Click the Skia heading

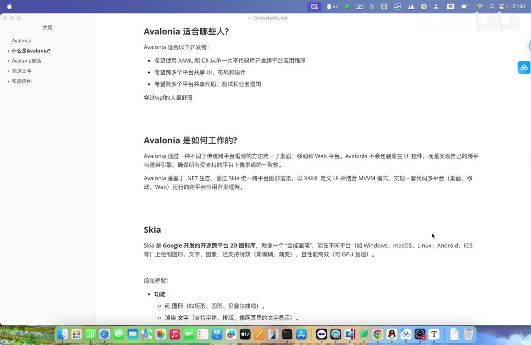152,230
